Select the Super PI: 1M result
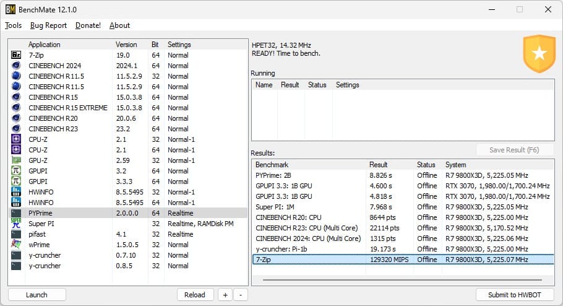The height and width of the screenshot is (306, 563). 403,207
